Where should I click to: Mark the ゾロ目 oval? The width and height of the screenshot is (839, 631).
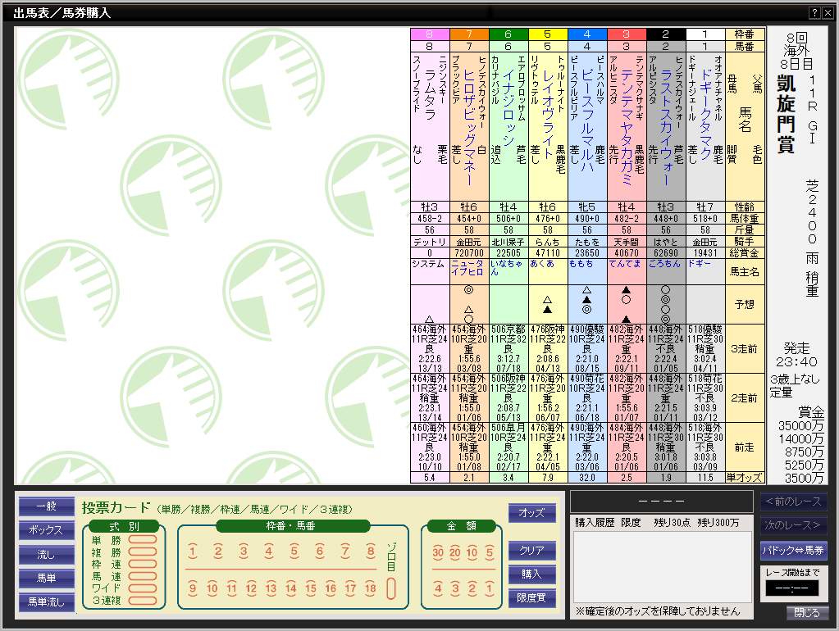point(391,588)
